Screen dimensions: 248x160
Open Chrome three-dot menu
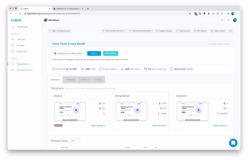click(x=237, y=13)
